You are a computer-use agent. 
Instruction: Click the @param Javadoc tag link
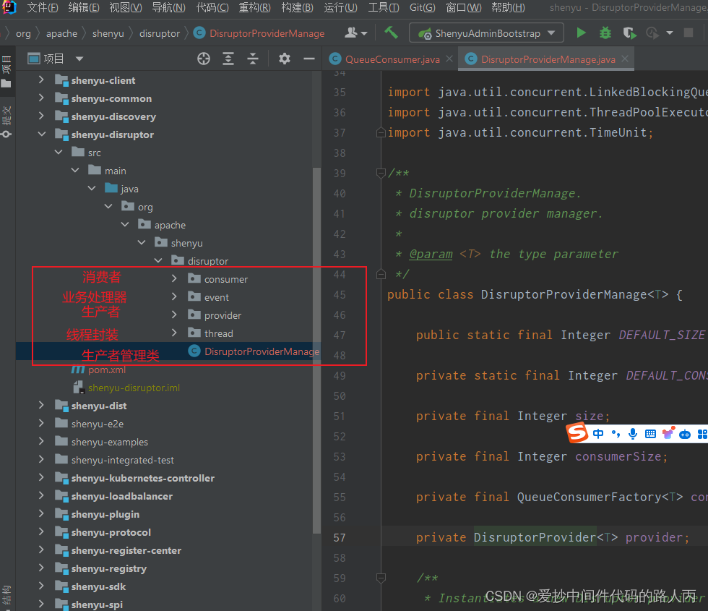click(x=431, y=254)
